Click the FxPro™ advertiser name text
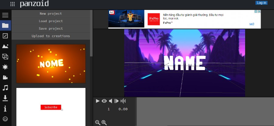The image size is (274, 126). coord(168,23)
